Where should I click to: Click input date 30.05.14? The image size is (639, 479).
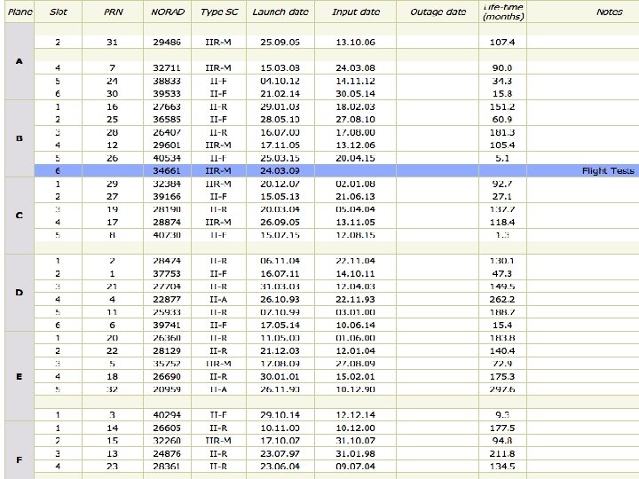click(355, 94)
